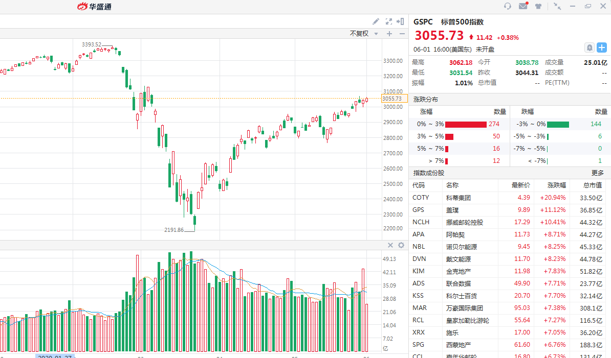
Task: Sort by 代码 column header
Action: pyautogui.click(x=419, y=185)
